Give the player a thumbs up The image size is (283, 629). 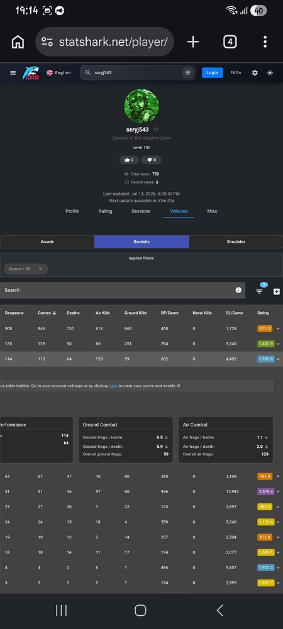(x=129, y=160)
